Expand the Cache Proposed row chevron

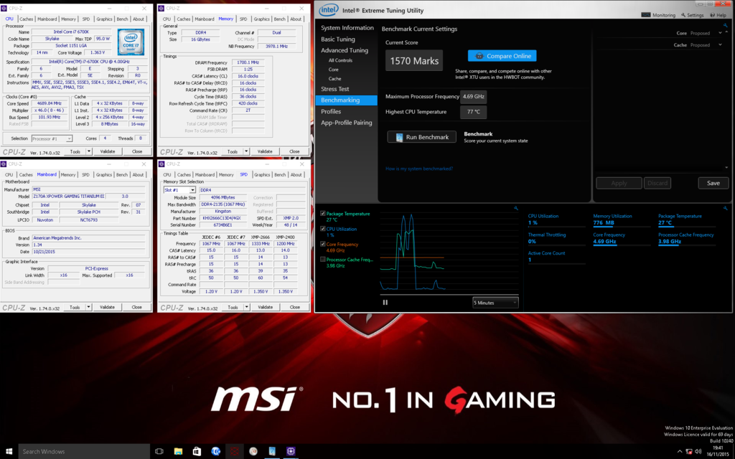point(720,45)
